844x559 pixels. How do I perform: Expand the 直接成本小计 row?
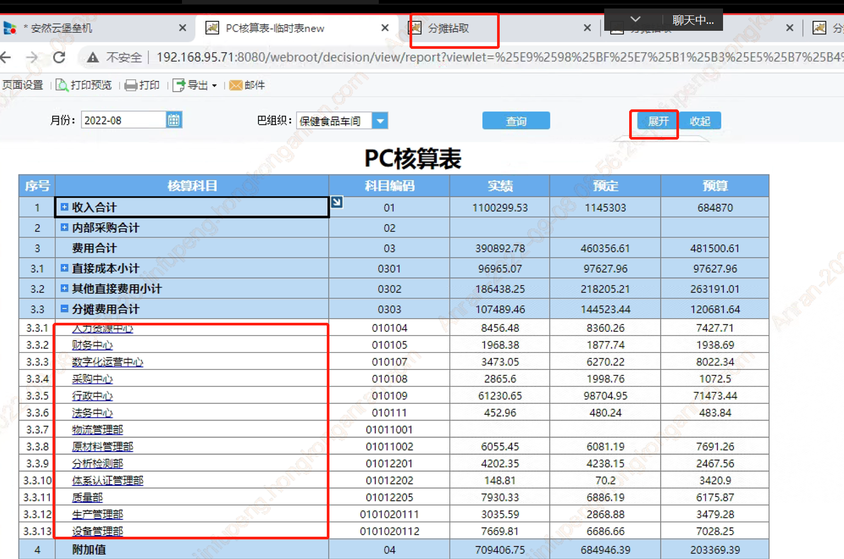click(64, 268)
